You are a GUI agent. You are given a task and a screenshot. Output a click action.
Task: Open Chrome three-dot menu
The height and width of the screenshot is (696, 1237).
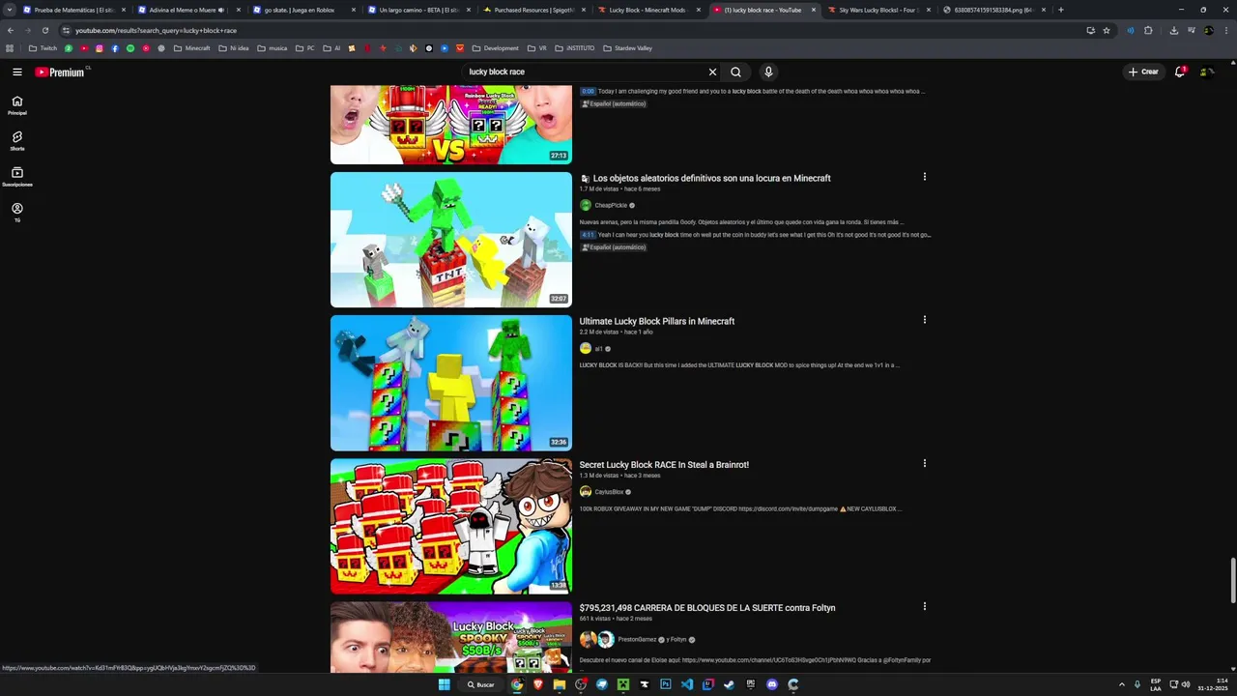(1226, 30)
